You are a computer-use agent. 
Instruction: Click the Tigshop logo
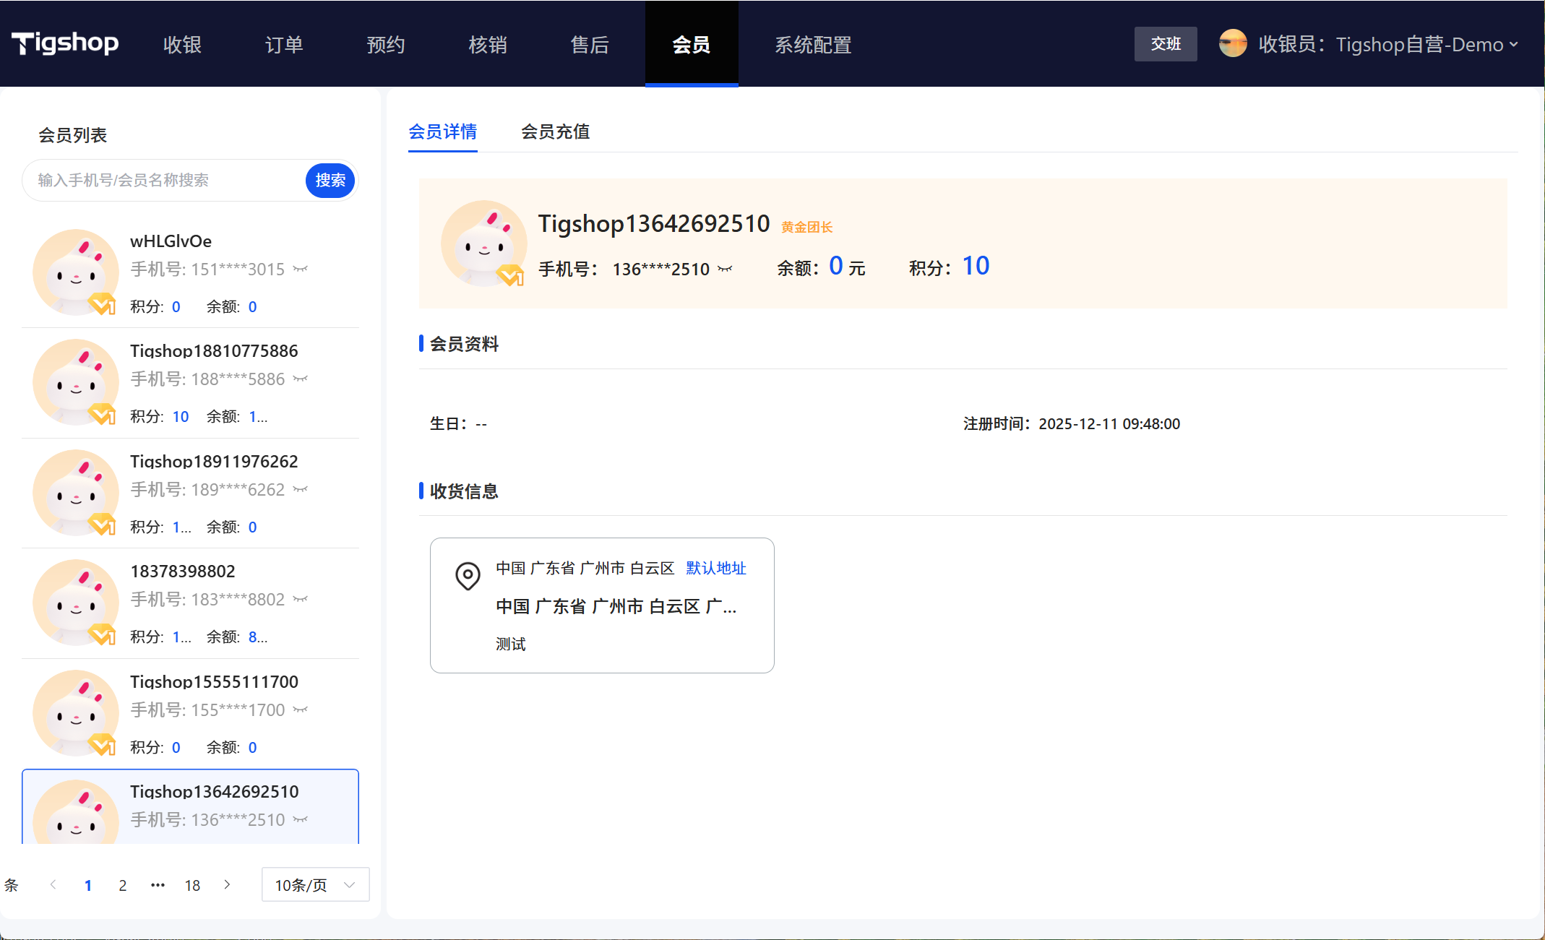pyautogui.click(x=65, y=43)
